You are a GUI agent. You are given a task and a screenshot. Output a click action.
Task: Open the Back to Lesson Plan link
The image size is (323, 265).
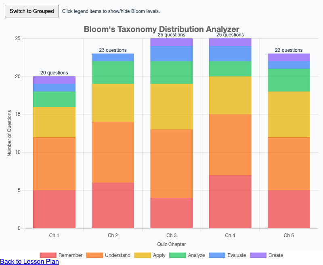[x=29, y=261]
